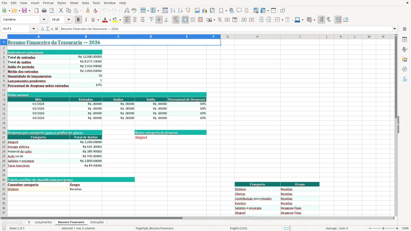Open Borders dropdown arrow
Screen dimensions: 411x231
pos(282,20)
